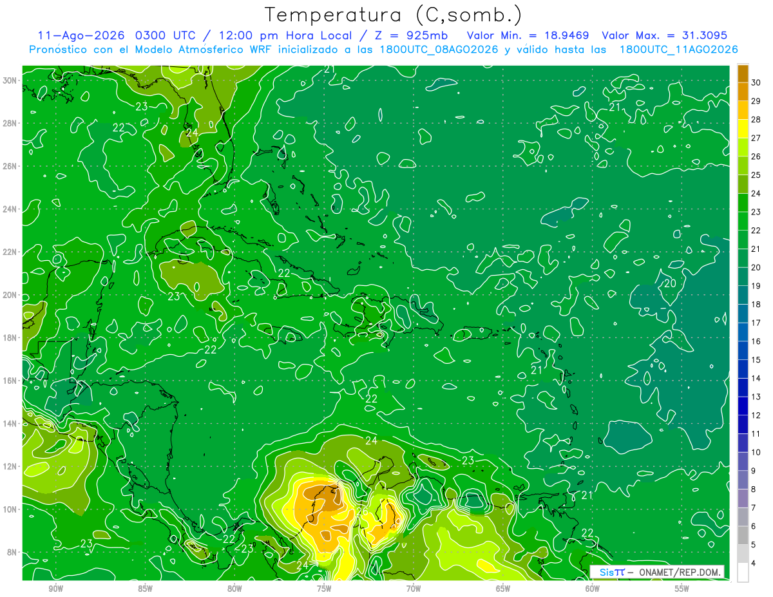Screen dimensions: 773x597
Task: Click the "8N" latitude axis label
Action: click(12, 552)
